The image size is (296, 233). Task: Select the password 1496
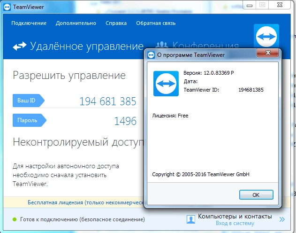pyautogui.click(x=125, y=121)
